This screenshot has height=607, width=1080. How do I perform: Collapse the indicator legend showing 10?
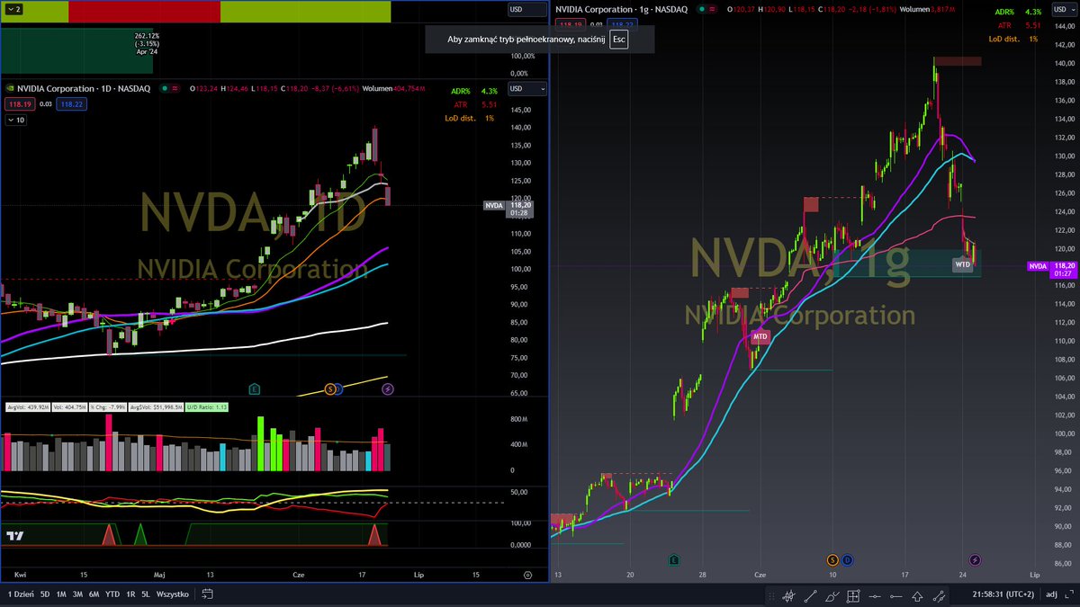tap(14, 120)
